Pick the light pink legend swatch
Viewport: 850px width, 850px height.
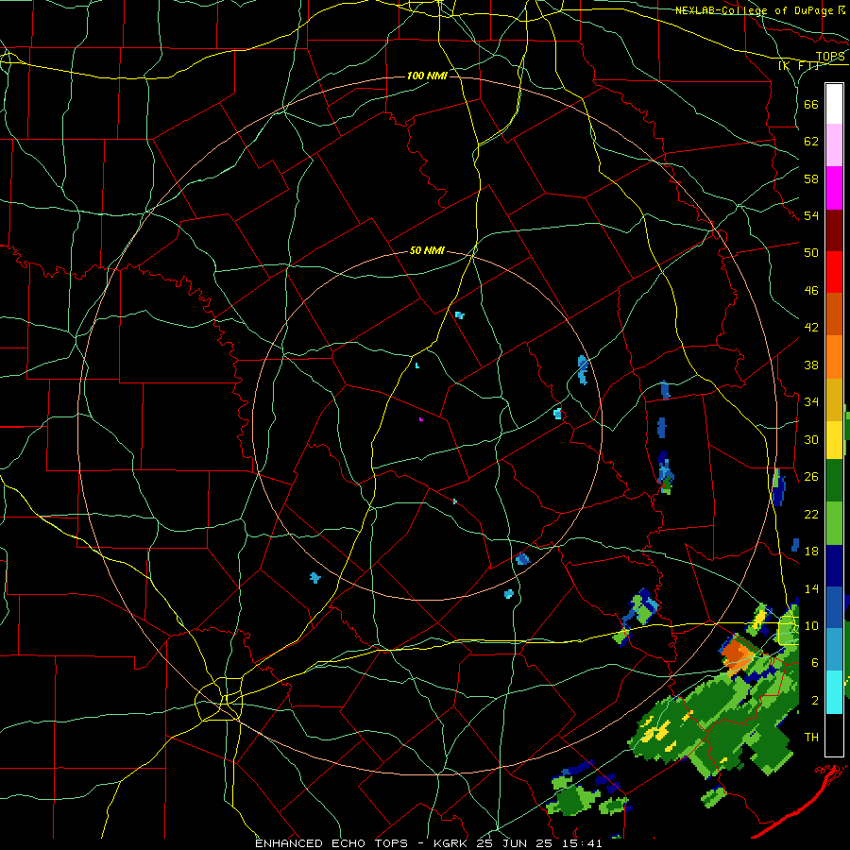pyautogui.click(x=834, y=145)
